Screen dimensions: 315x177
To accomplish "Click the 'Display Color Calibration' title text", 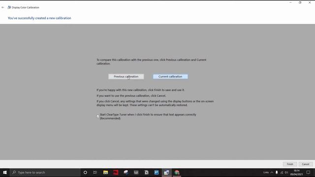I will pos(25,7).
